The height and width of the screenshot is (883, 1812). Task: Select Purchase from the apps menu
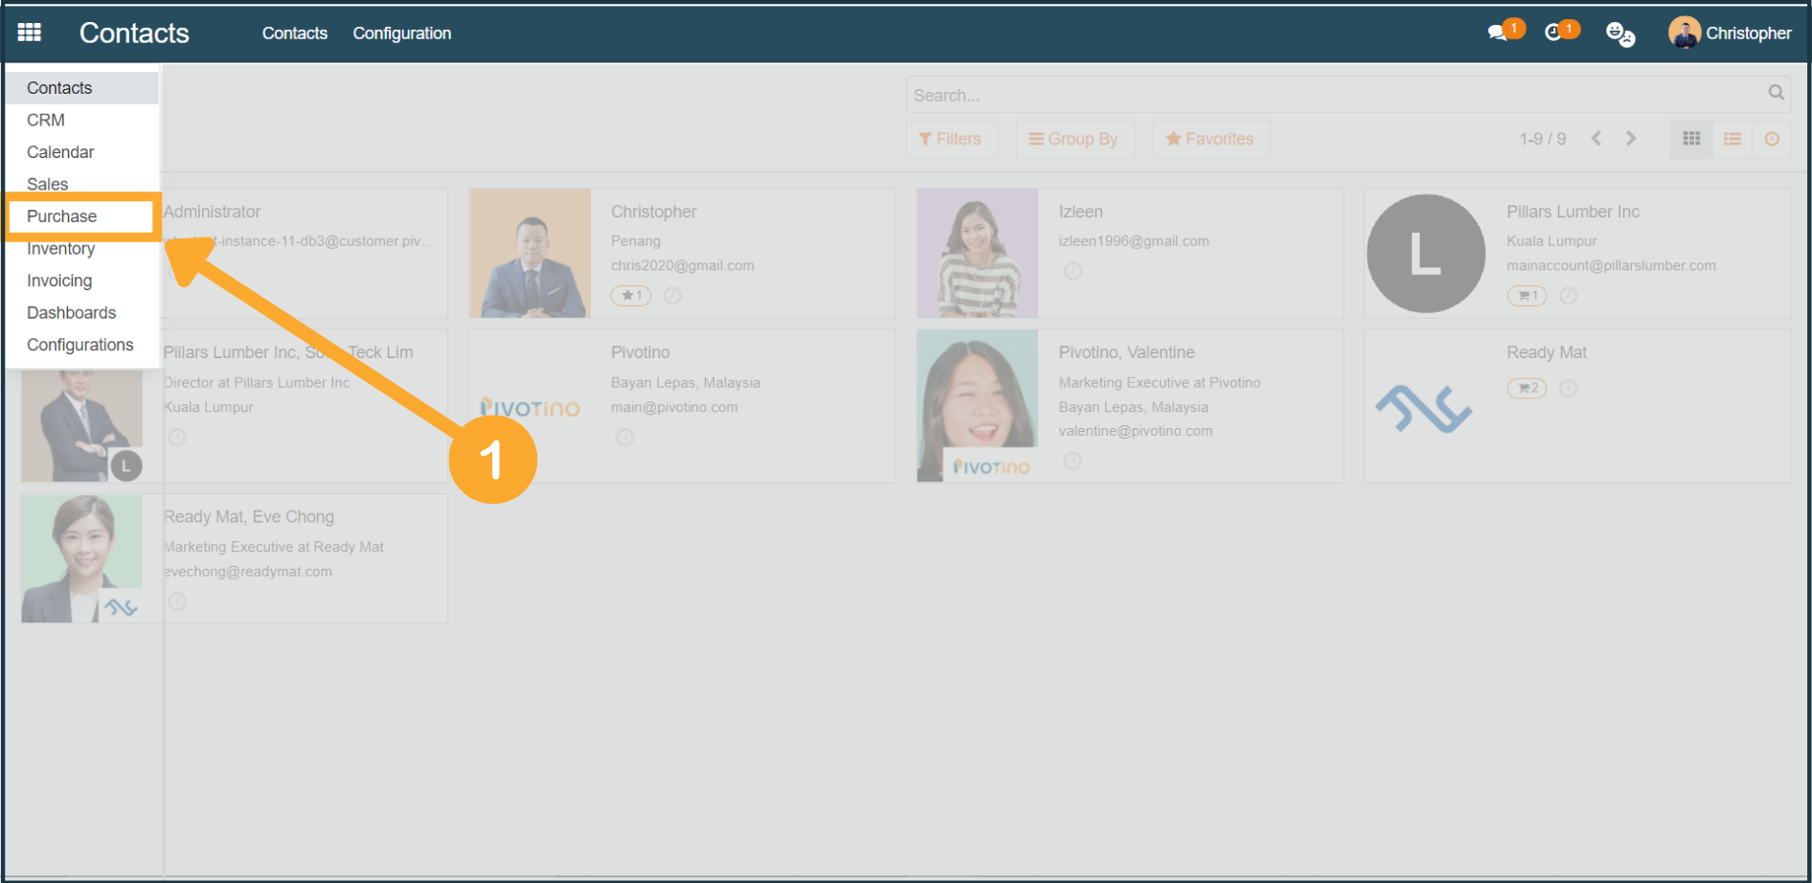click(x=62, y=216)
